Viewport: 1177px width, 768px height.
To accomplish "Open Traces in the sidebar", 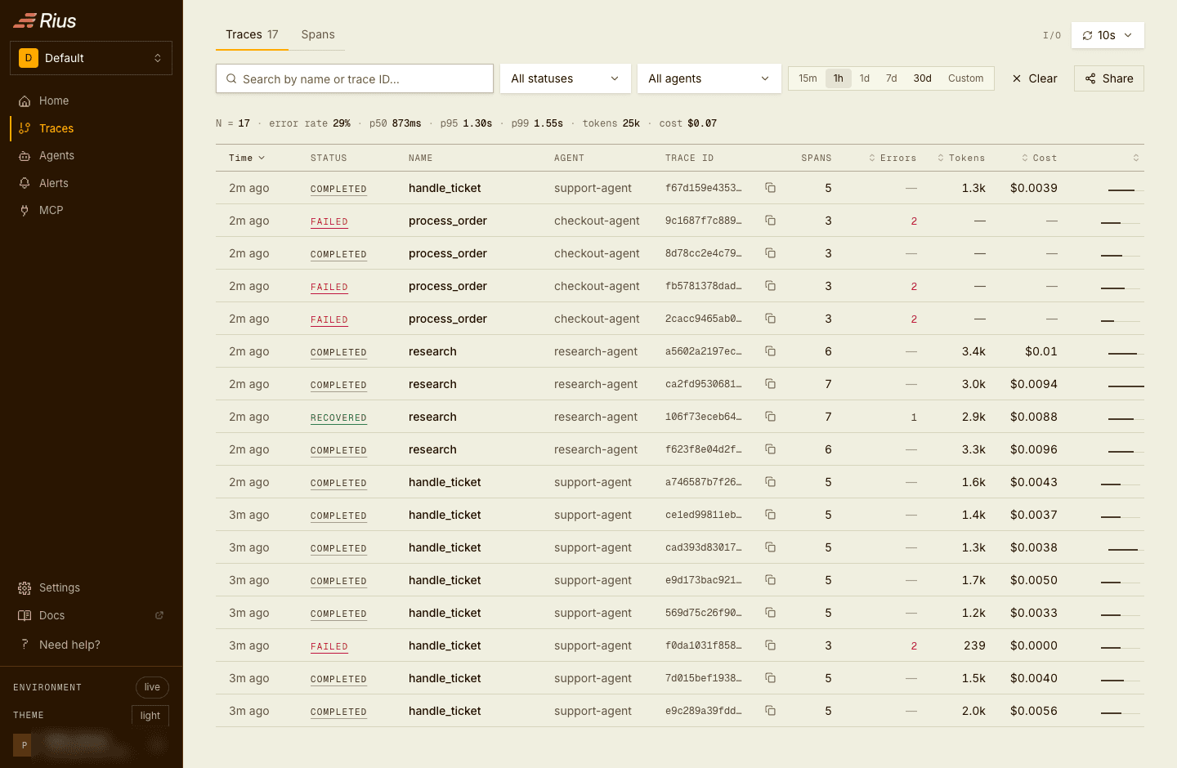I will tap(91, 128).
